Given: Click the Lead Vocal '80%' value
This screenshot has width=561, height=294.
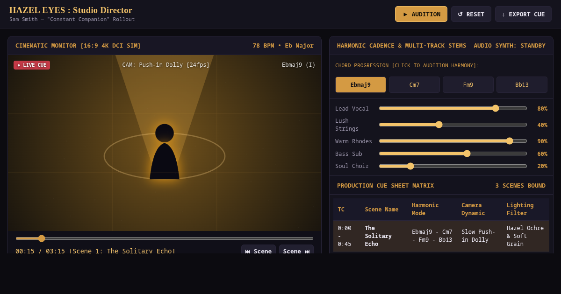Looking at the screenshot, I should pyautogui.click(x=542, y=108).
